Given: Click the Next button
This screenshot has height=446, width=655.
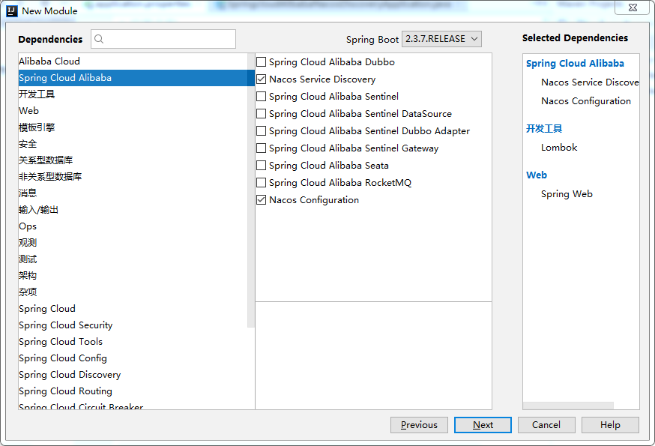Looking at the screenshot, I should 483,425.
